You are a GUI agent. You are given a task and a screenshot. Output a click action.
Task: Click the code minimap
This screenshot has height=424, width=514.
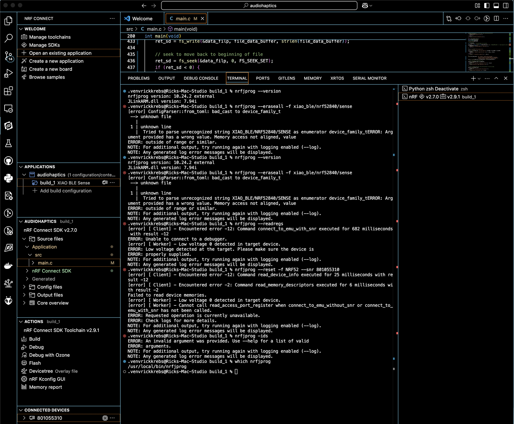487,52
